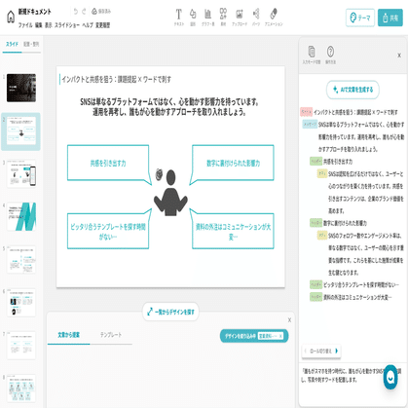Open the アニメーション tool
The width and height of the screenshot is (408, 408).
pyautogui.click(x=274, y=18)
